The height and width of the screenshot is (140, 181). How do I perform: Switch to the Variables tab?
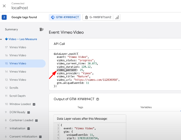146,107
